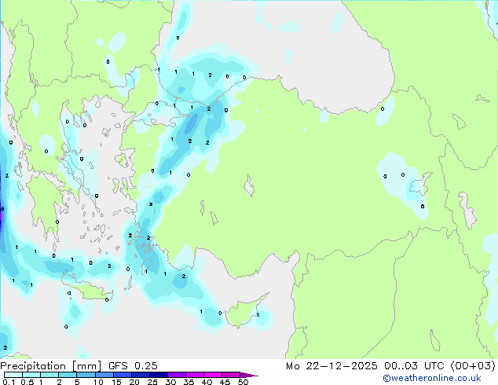498x385 pixels.
Task: Click the 0.1–0.5 mm legend color box
Action: click(13, 375)
